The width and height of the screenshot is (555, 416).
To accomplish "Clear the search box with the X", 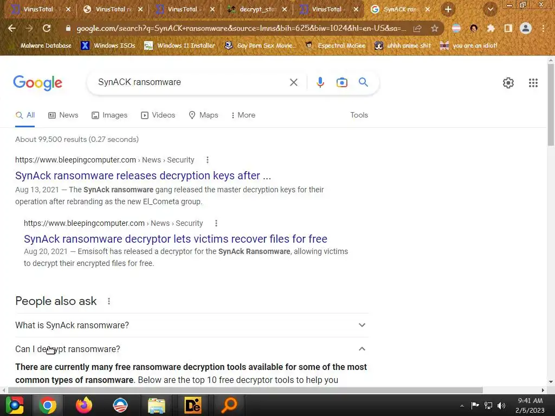I will click(x=293, y=82).
